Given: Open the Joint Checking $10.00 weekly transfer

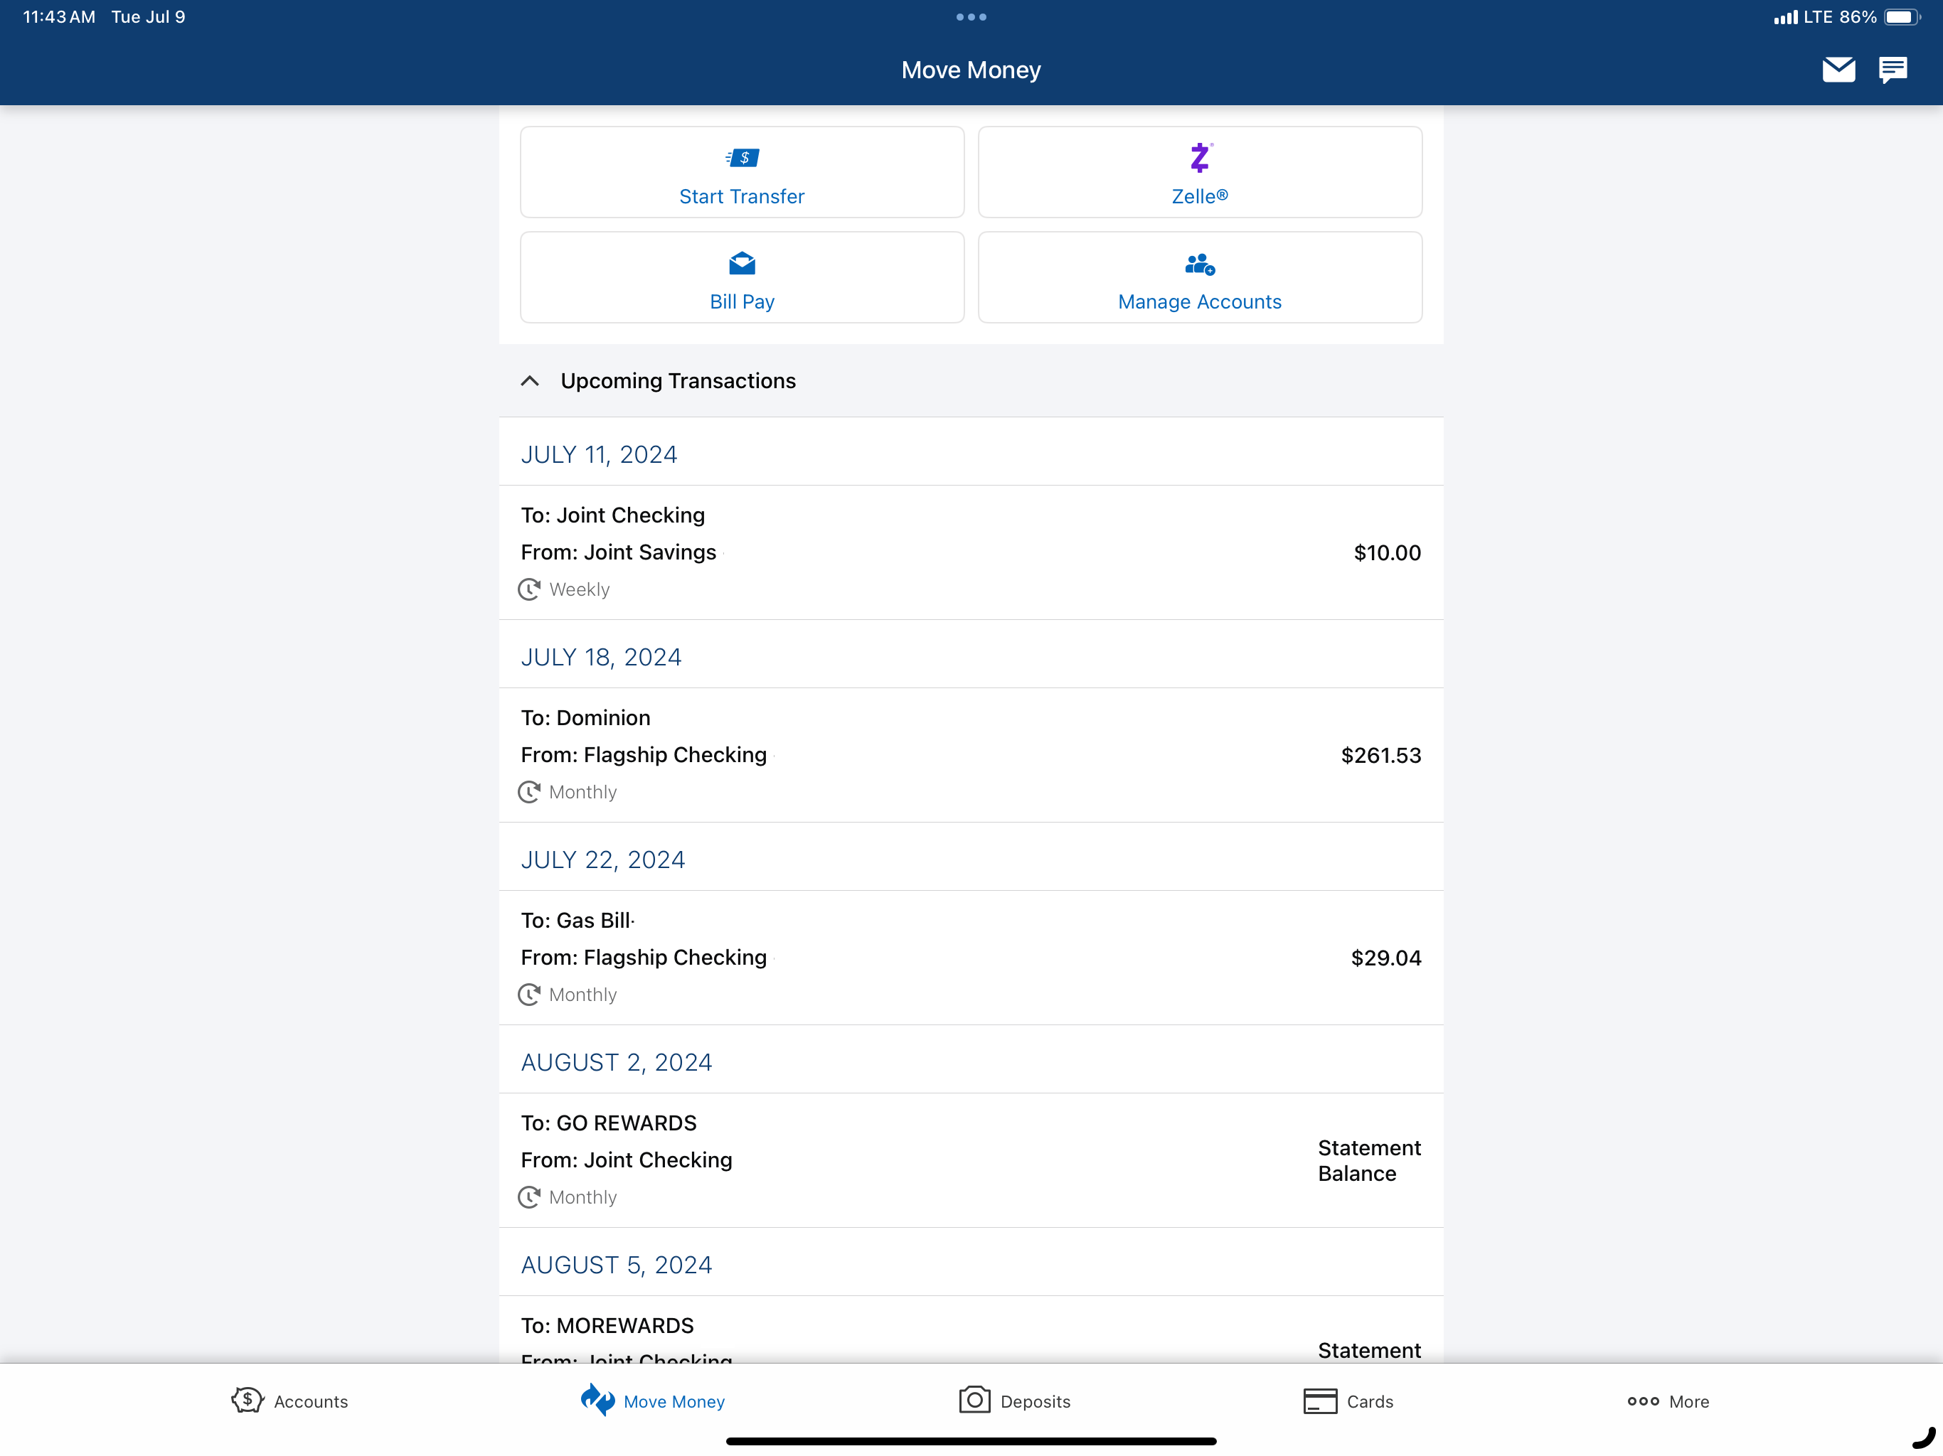Looking at the screenshot, I should click(x=971, y=552).
